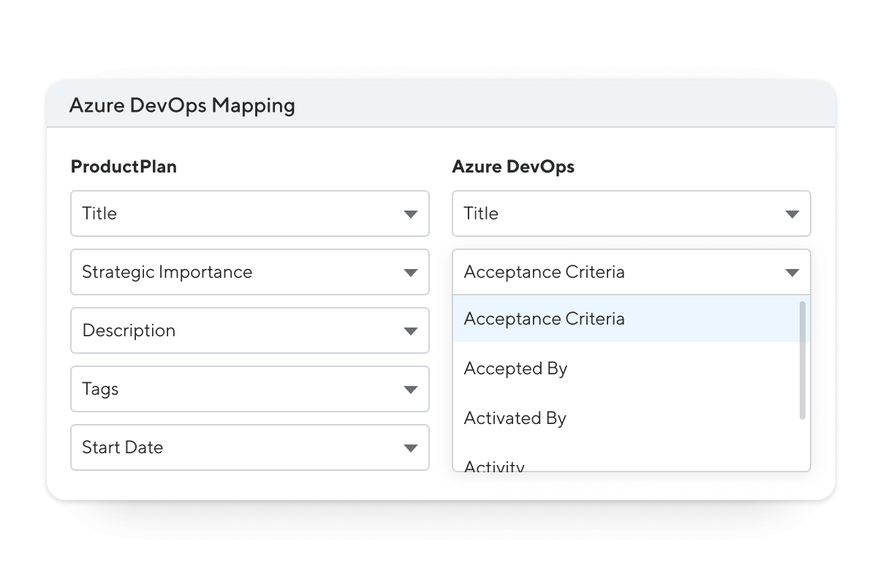Expand the Tags dropdown
This screenshot has height=579, width=883.
(249, 389)
